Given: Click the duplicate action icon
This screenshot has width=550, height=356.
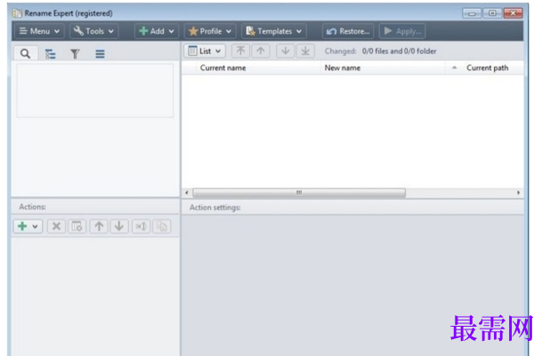Looking at the screenshot, I should (x=162, y=226).
